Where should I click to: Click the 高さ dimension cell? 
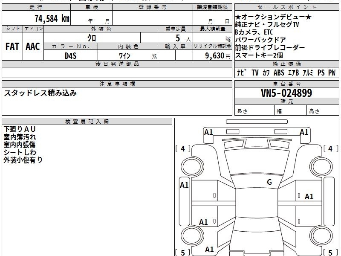323,111
